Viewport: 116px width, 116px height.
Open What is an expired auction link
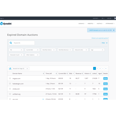click(100, 38)
